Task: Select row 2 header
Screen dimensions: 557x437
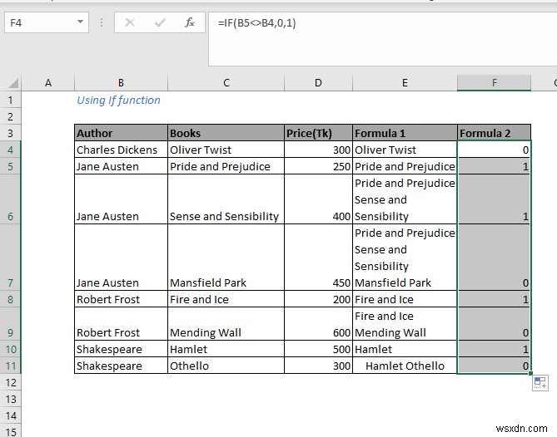Action: point(11,116)
